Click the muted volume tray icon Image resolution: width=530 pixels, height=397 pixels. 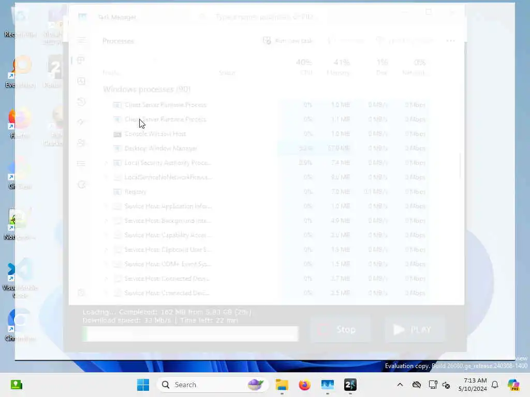point(446,385)
